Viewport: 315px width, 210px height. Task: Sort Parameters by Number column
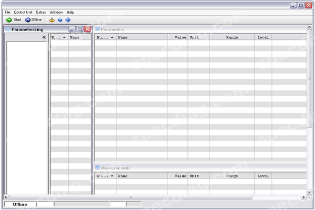[105, 38]
